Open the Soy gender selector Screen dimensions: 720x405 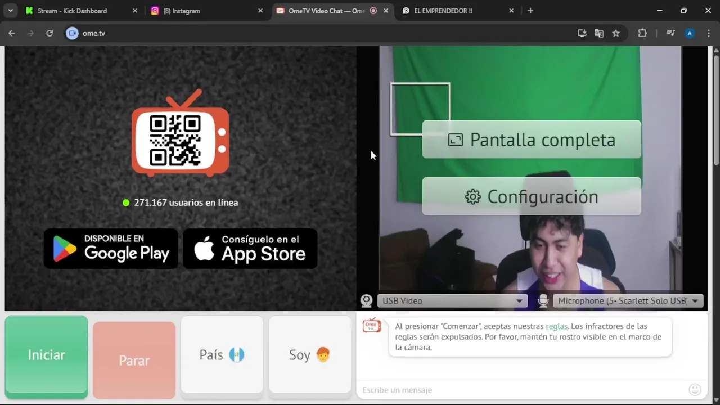[x=310, y=355]
